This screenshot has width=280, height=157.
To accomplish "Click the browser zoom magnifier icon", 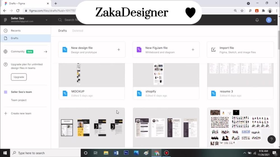I will [x=235, y=11].
